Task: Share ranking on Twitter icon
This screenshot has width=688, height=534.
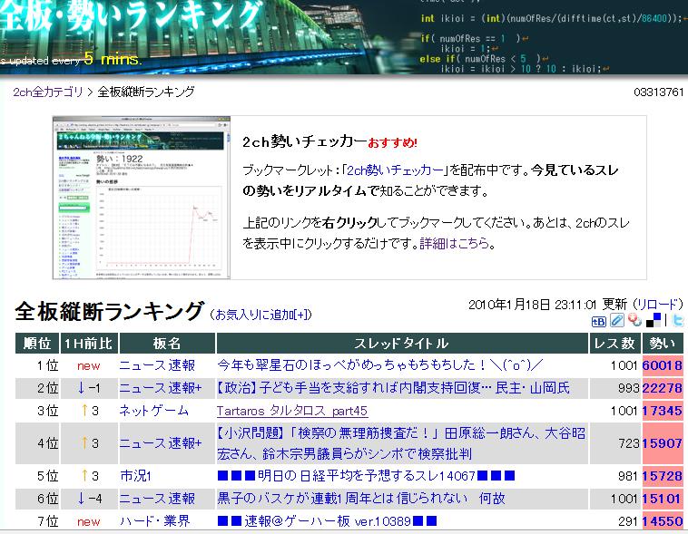Action: pos(678,320)
